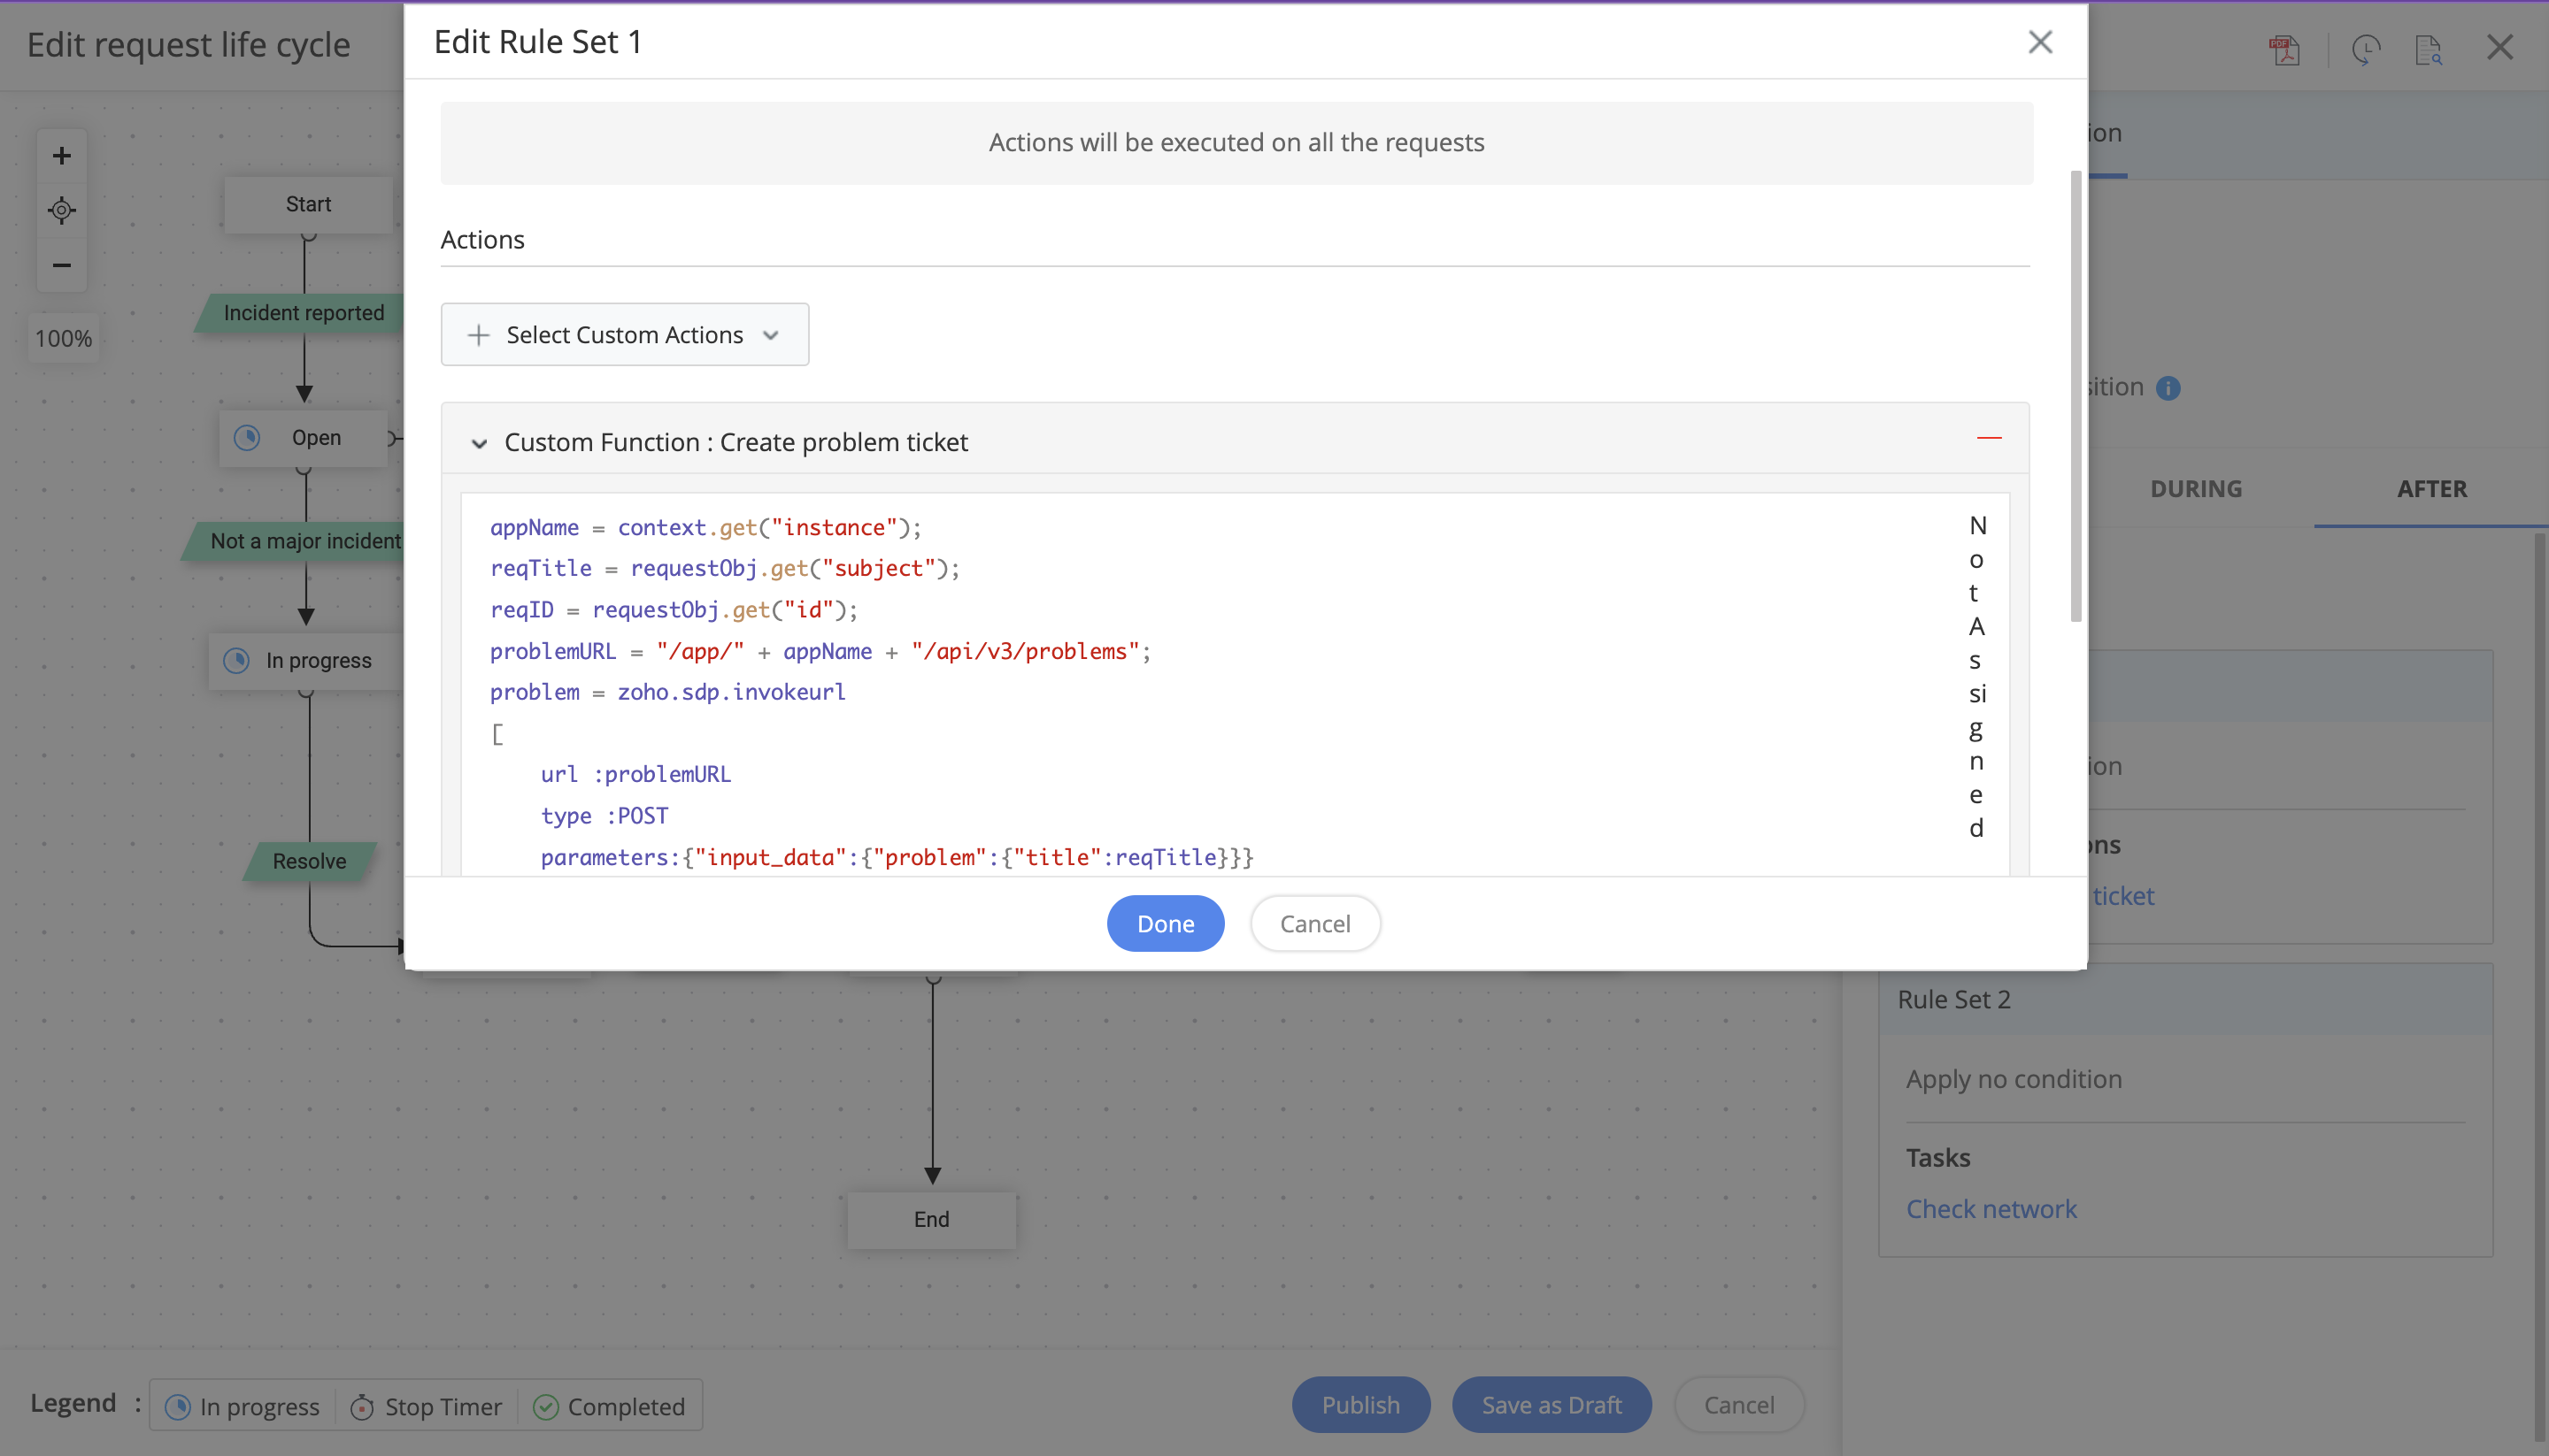Click the recenter canvas target icon

point(61,210)
